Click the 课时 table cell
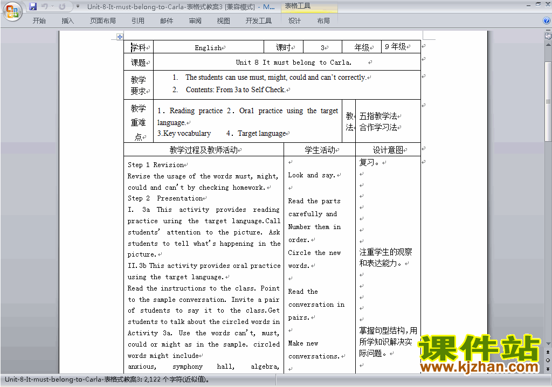Image resolution: width=552 pixels, height=387 pixels. coord(284,47)
